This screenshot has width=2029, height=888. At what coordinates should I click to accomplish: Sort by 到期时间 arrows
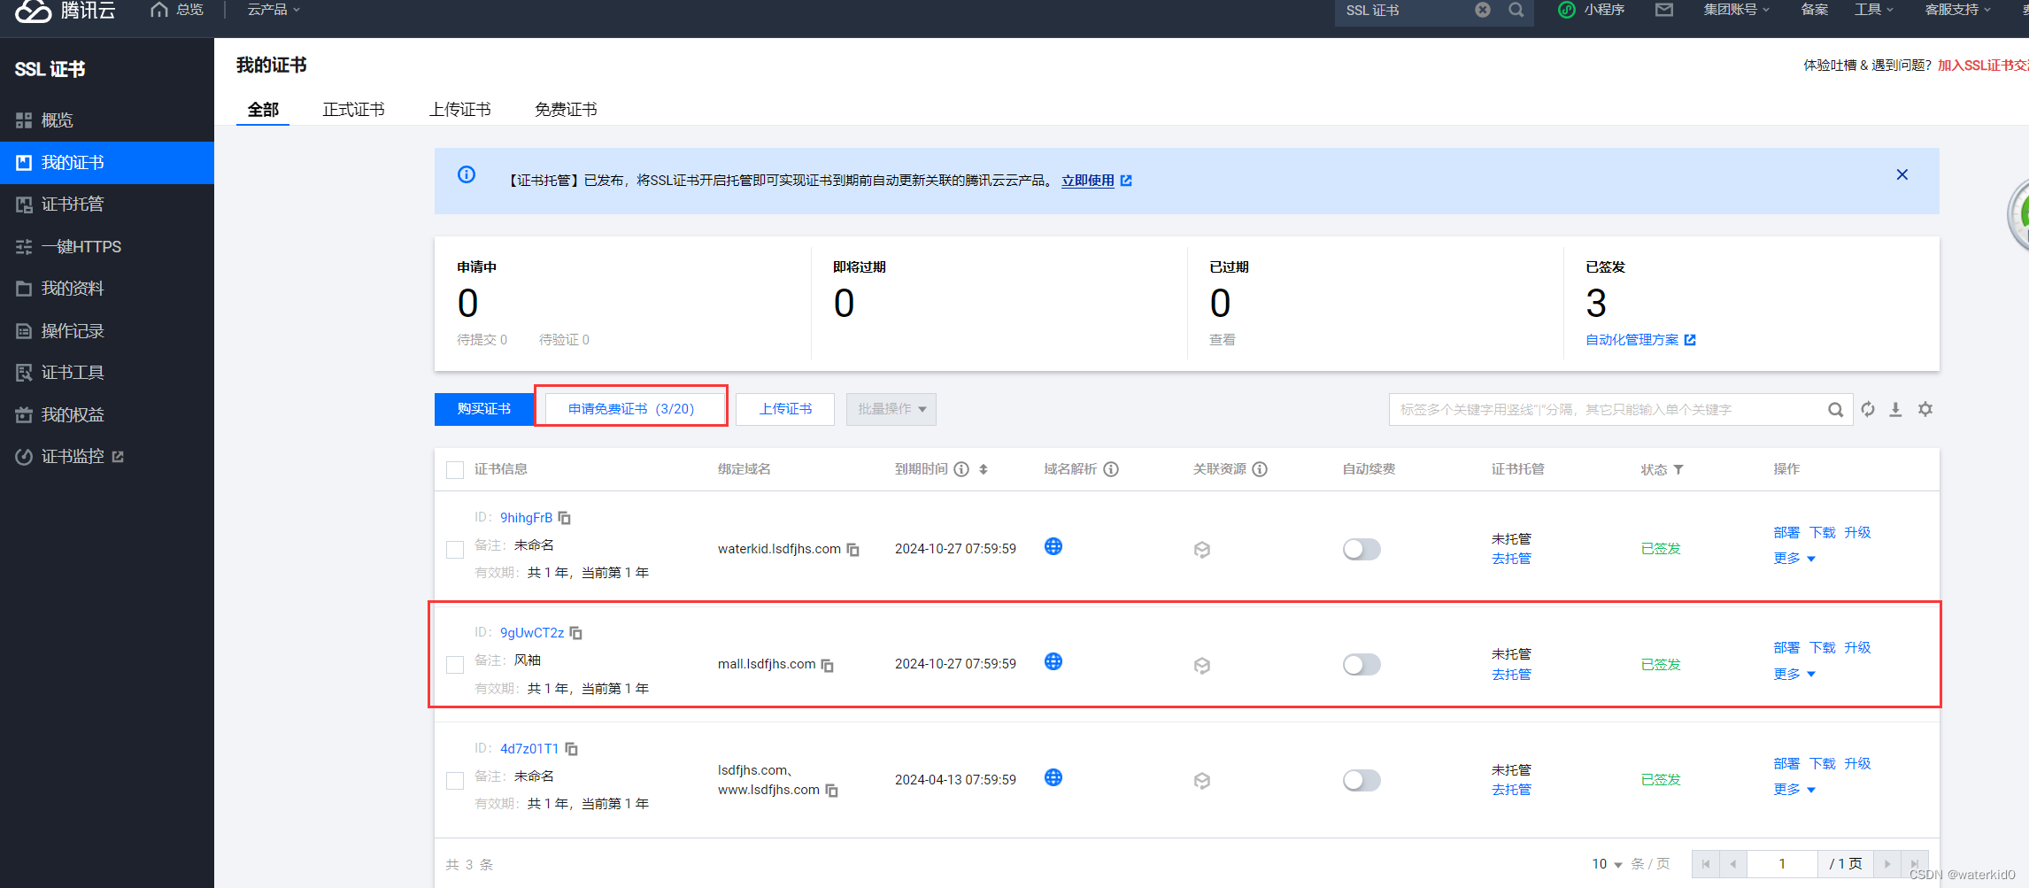coord(984,469)
